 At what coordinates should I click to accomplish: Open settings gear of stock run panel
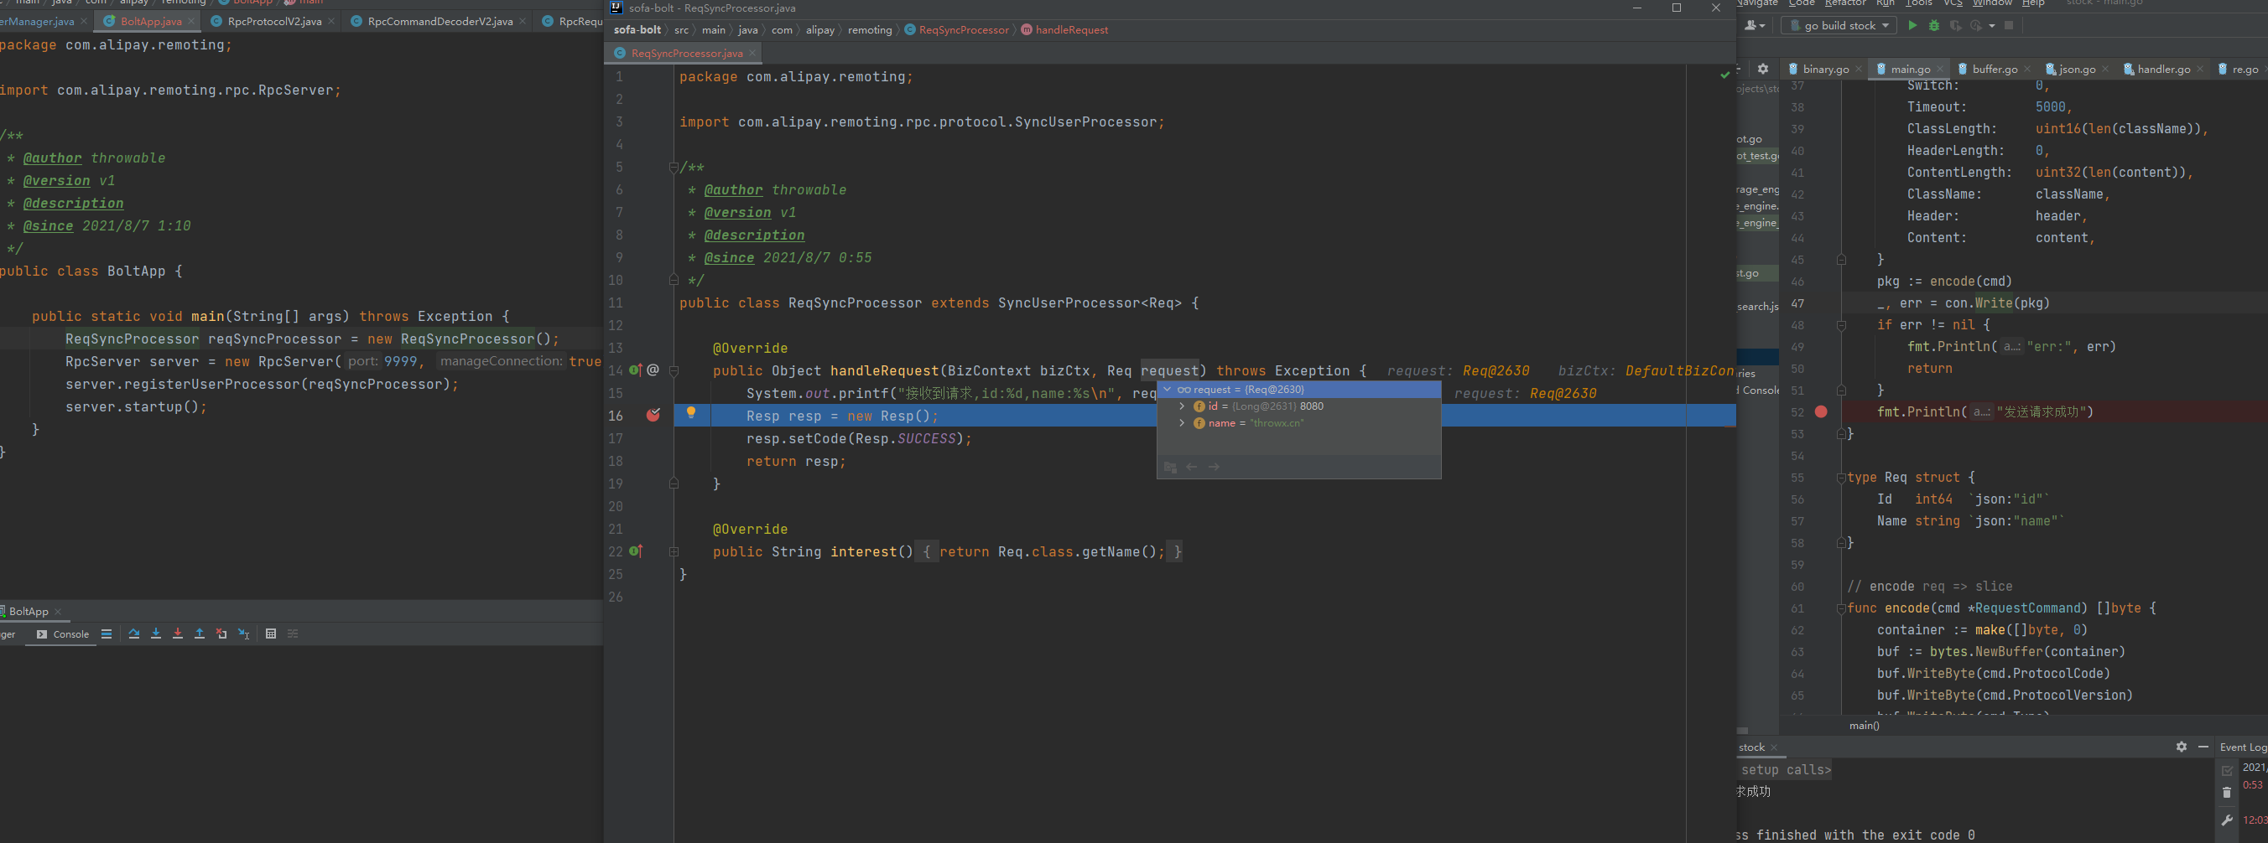tap(2182, 747)
